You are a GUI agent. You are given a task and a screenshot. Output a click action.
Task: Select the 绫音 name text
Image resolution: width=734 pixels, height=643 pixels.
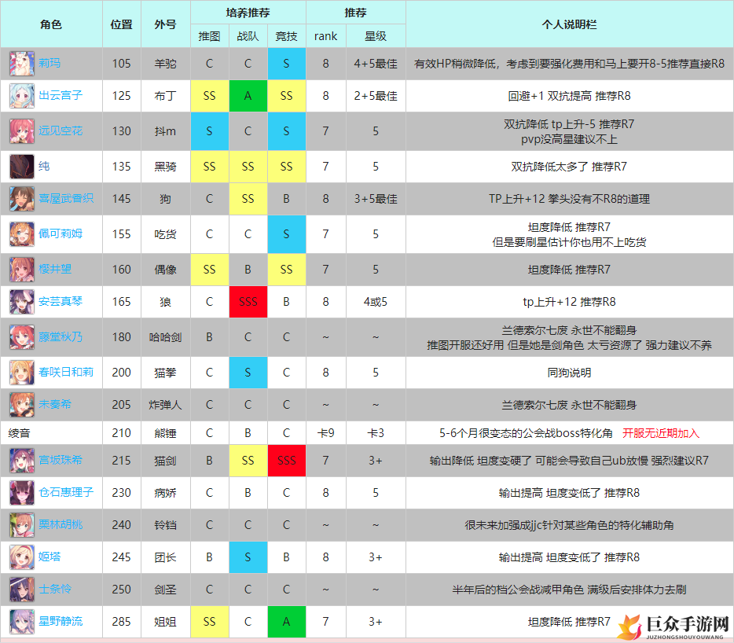click(x=19, y=433)
